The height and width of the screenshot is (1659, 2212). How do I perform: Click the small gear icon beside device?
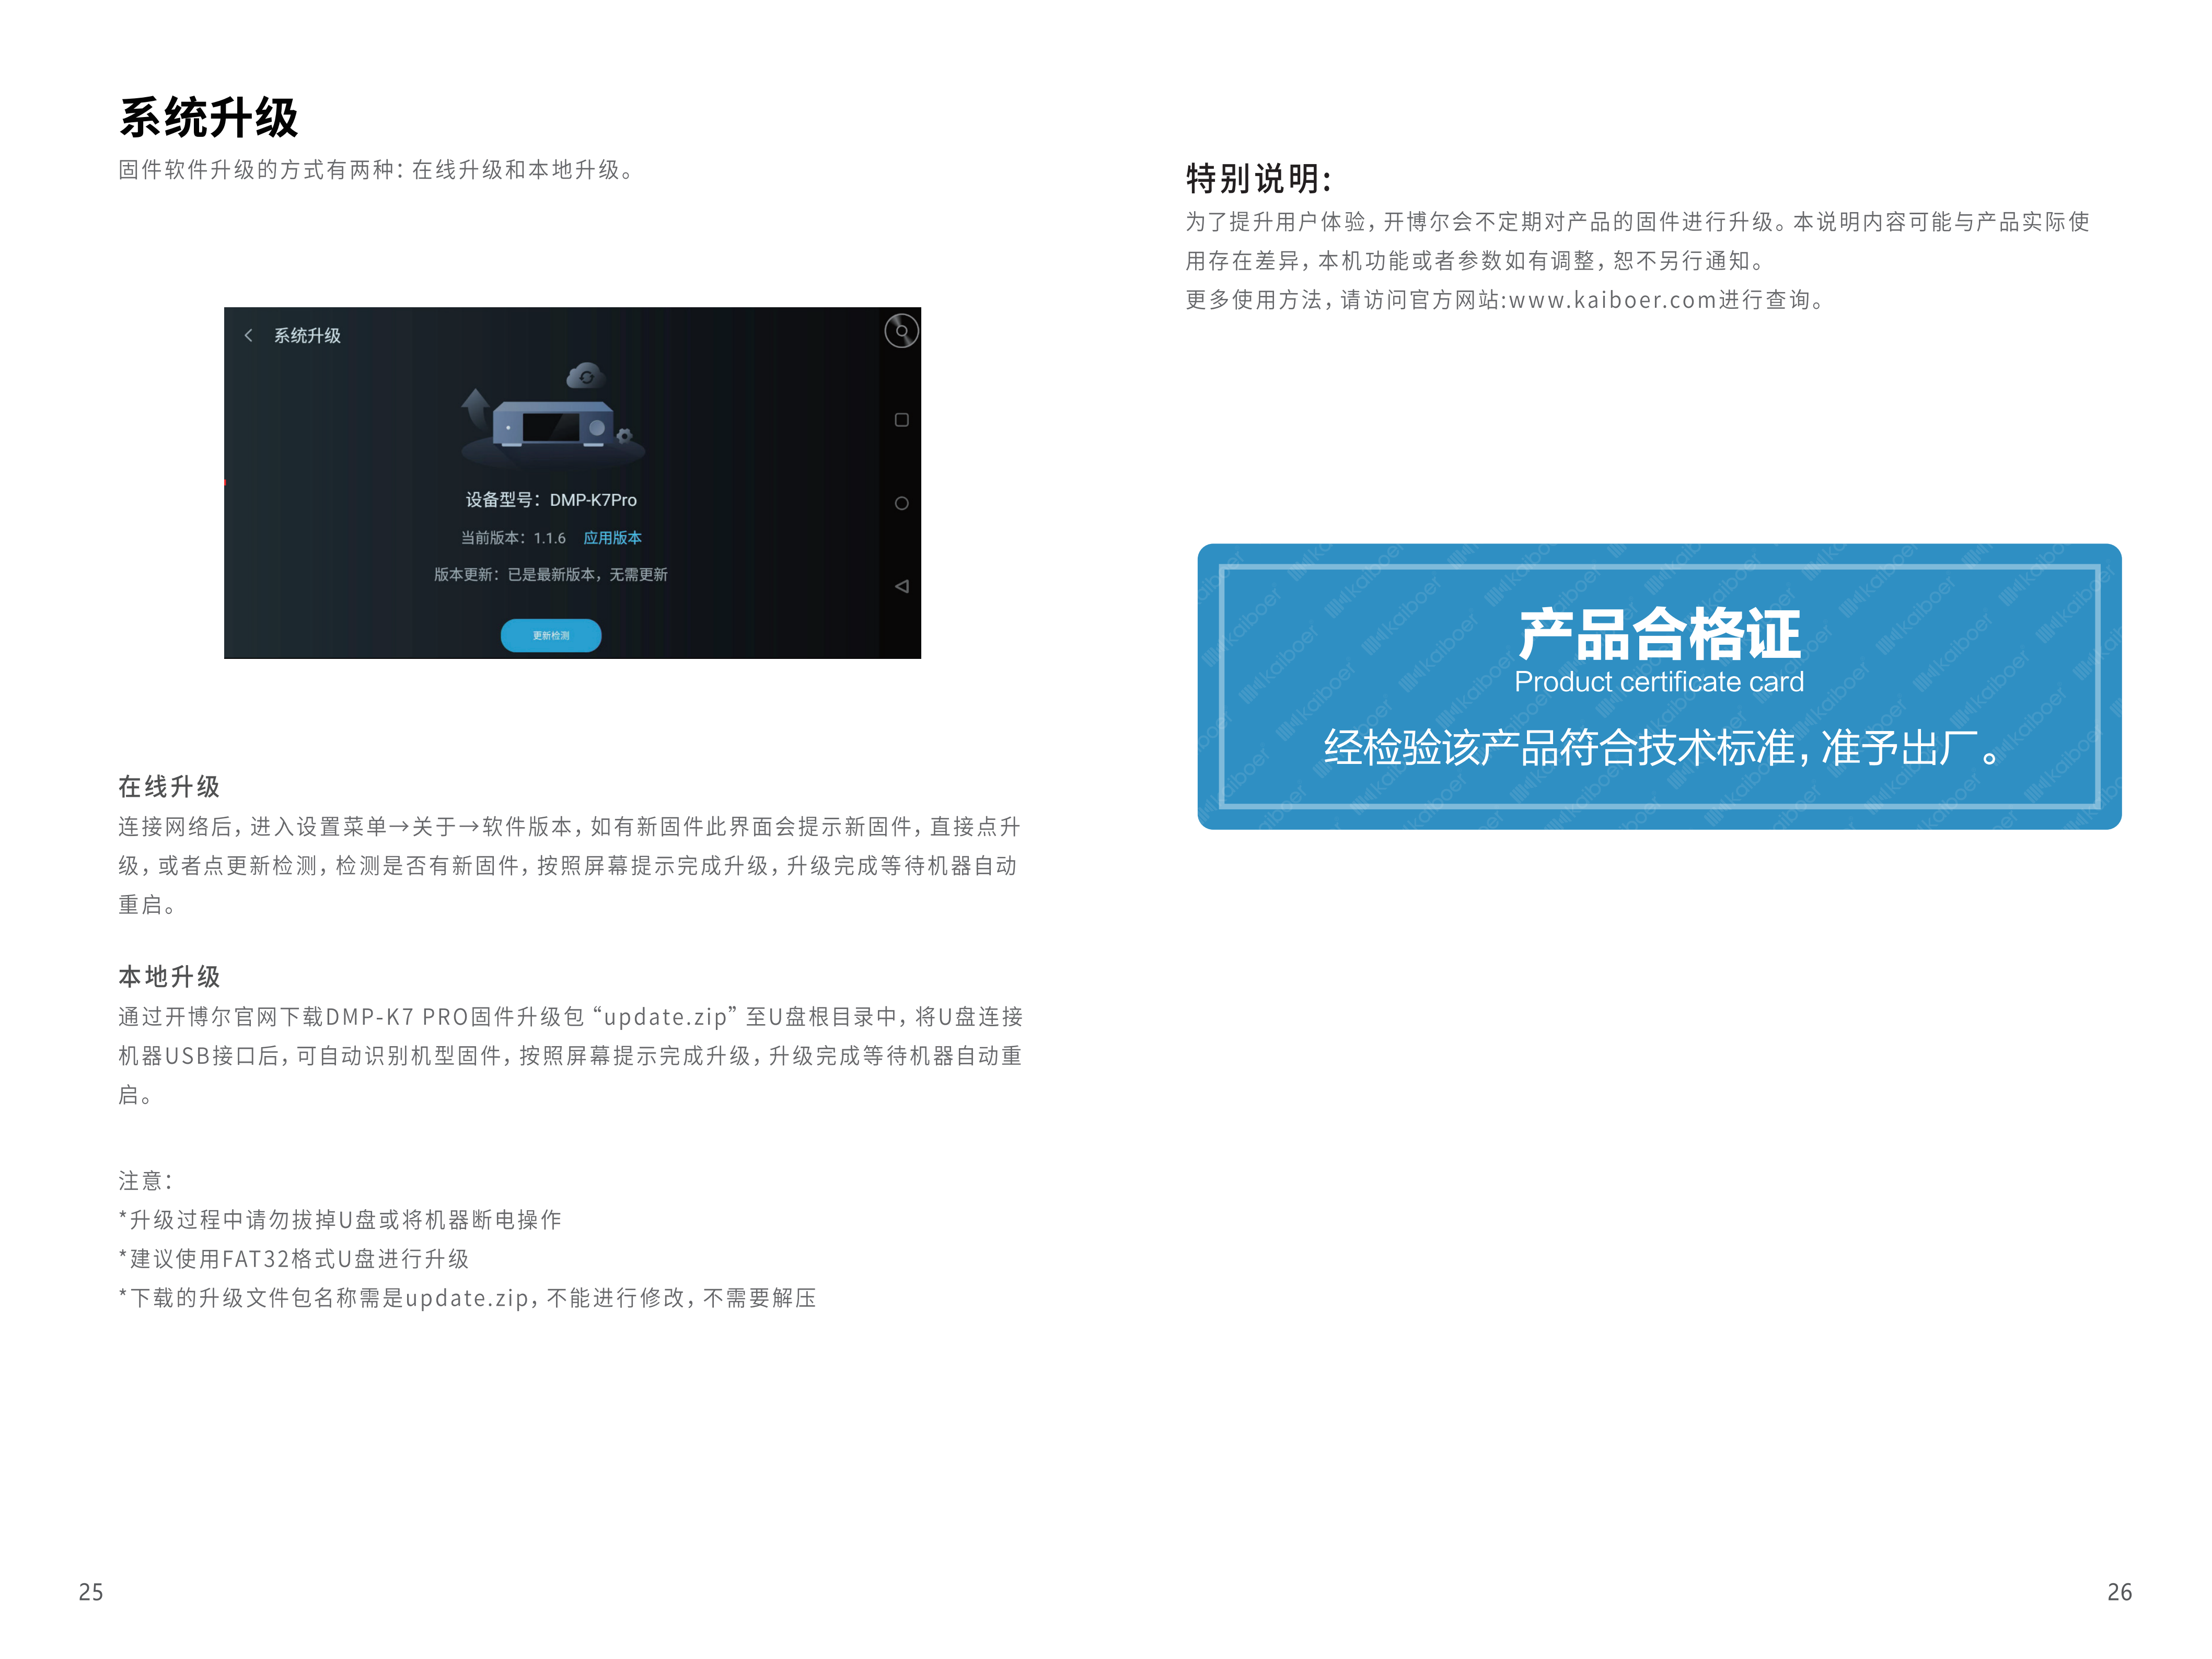(x=624, y=435)
